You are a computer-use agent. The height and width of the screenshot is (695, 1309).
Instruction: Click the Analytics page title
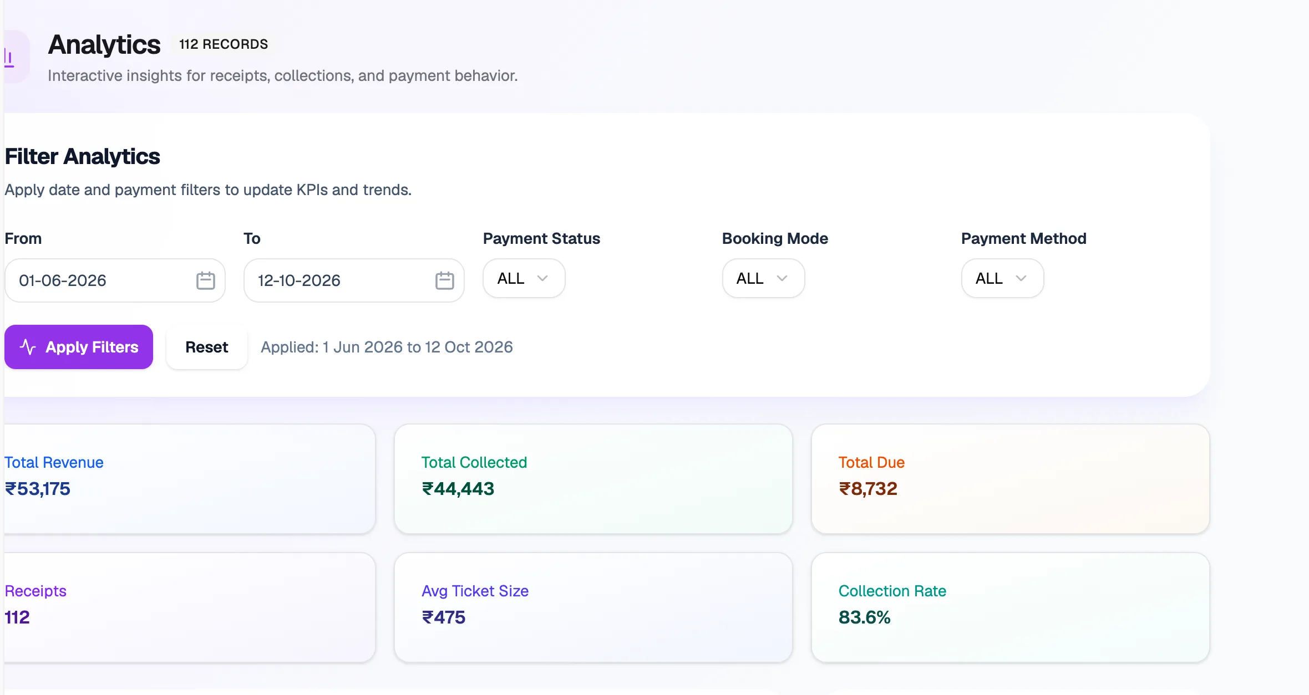point(104,45)
